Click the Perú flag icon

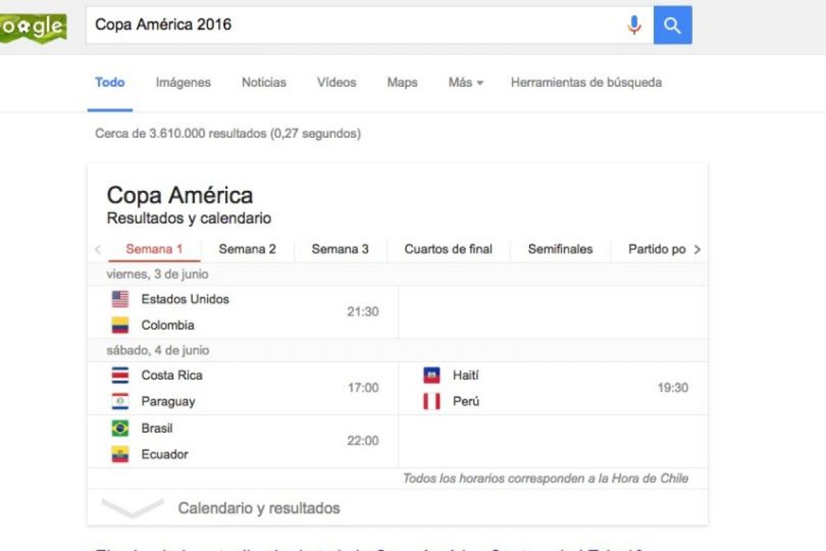click(x=432, y=402)
